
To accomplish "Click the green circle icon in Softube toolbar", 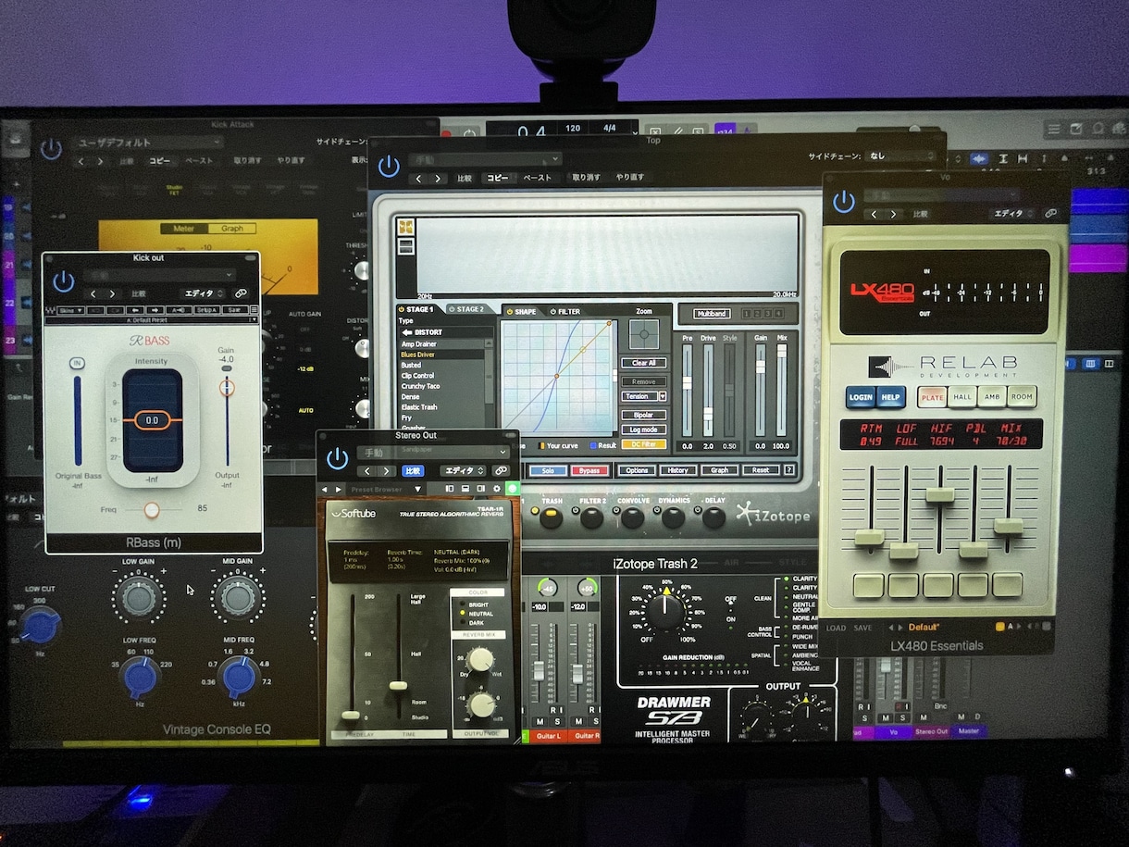I will tap(512, 488).
